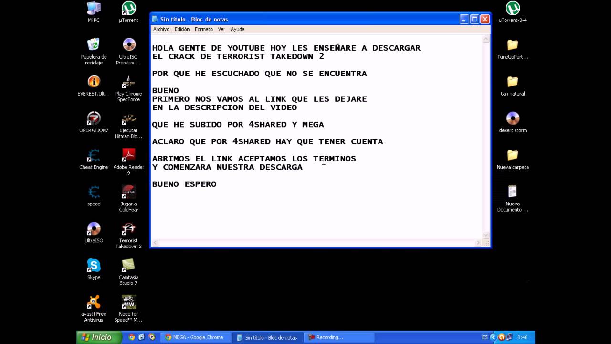The height and width of the screenshot is (344, 611).
Task: Select avast! Free Antivirus icon
Action: (x=94, y=309)
